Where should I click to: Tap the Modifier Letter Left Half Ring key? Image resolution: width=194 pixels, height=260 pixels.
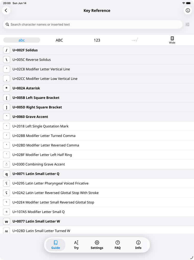7,155
